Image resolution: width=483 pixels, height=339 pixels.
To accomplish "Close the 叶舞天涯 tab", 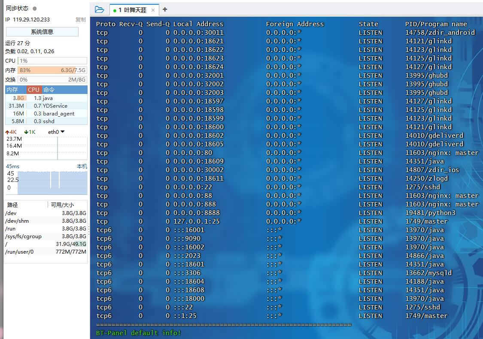I will coord(153,10).
